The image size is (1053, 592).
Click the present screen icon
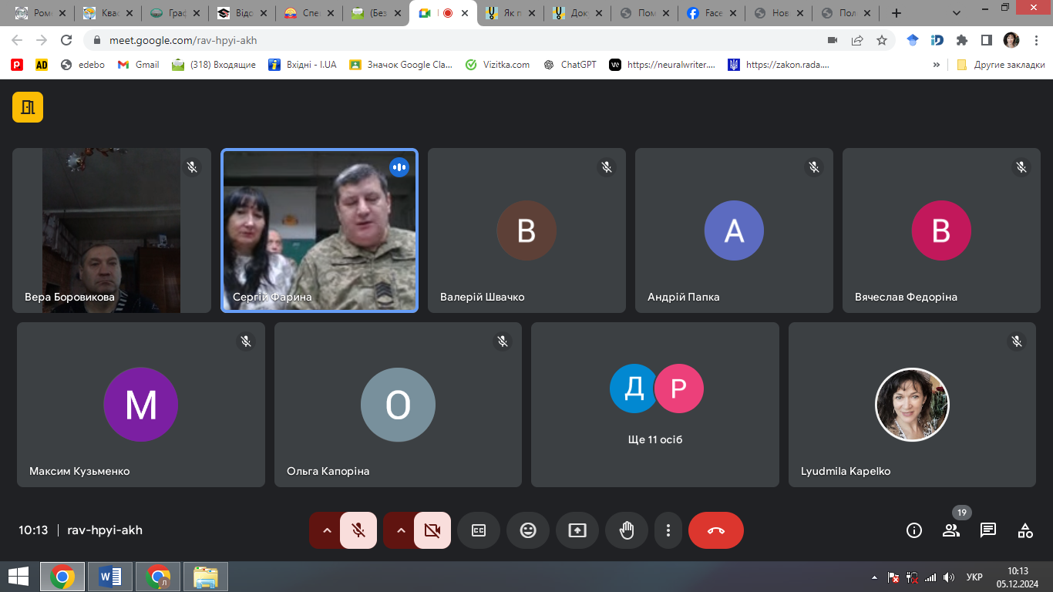pos(577,530)
